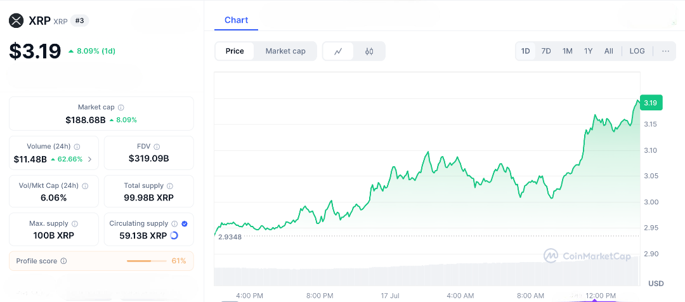Click the 4:00 AM axis label
This screenshot has width=685, height=302.
(461, 296)
